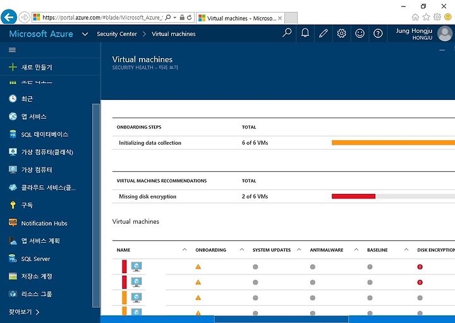The height and width of the screenshot is (323, 455).
Task: Open 앱 서비스 globe icon
Action: 13,116
